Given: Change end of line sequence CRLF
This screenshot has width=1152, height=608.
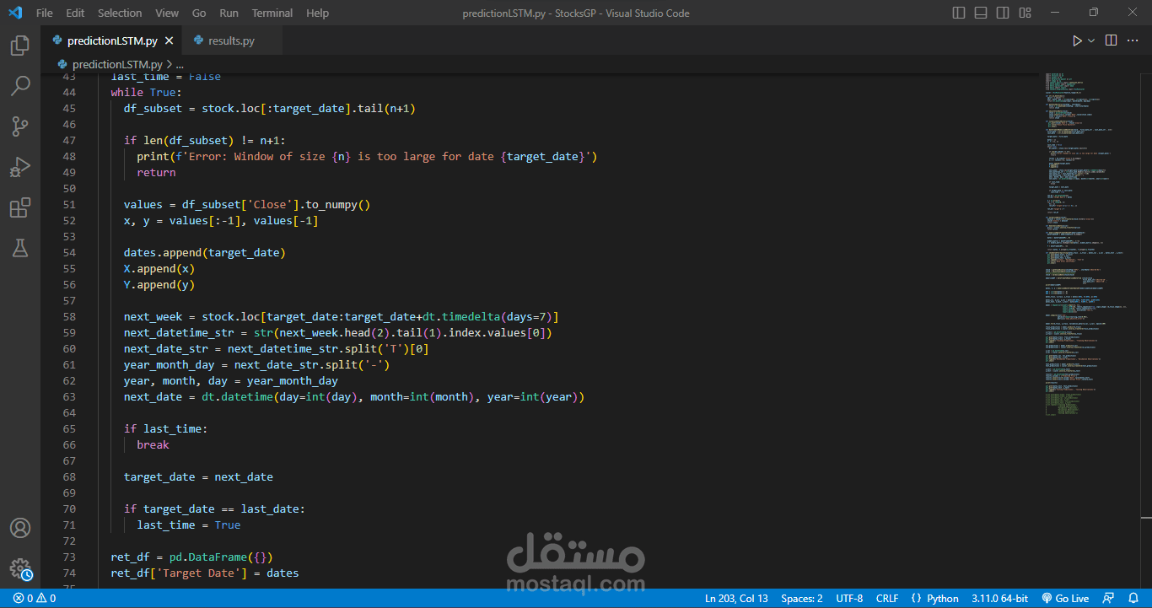Looking at the screenshot, I should tap(887, 599).
